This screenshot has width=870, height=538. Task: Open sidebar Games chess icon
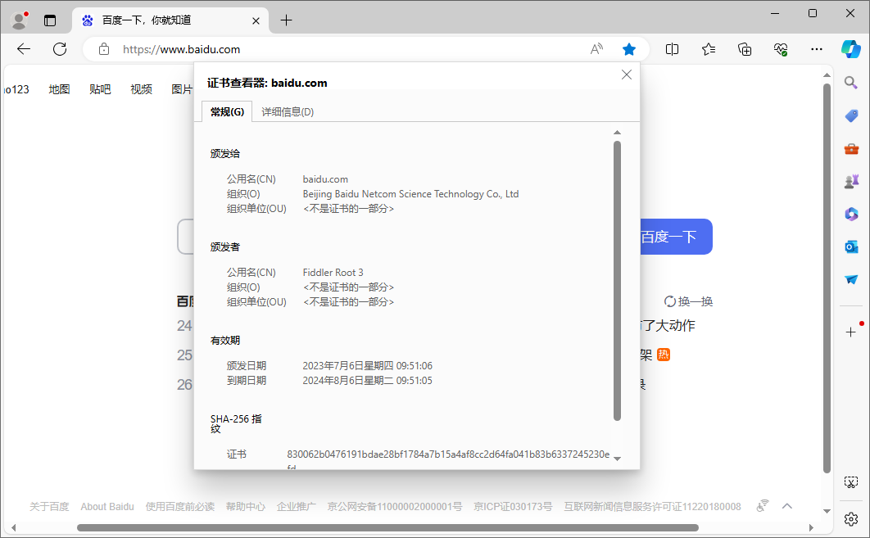coord(851,181)
